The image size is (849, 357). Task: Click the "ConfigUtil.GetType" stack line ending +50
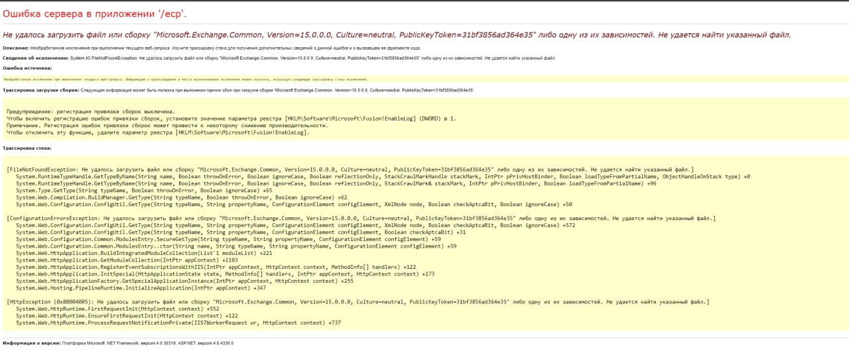point(294,205)
